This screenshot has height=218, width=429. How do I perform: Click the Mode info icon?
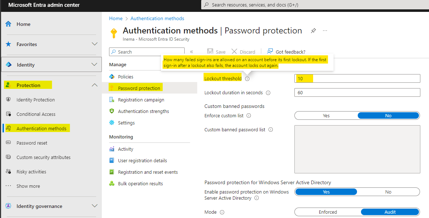[x=222, y=212]
